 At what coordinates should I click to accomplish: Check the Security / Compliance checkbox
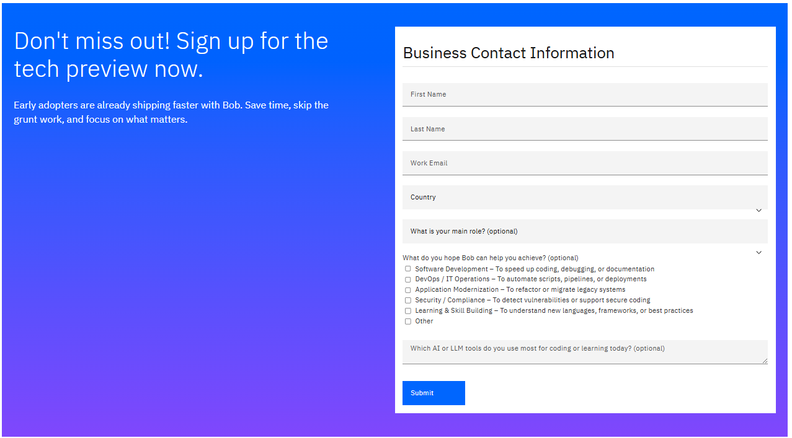(408, 300)
